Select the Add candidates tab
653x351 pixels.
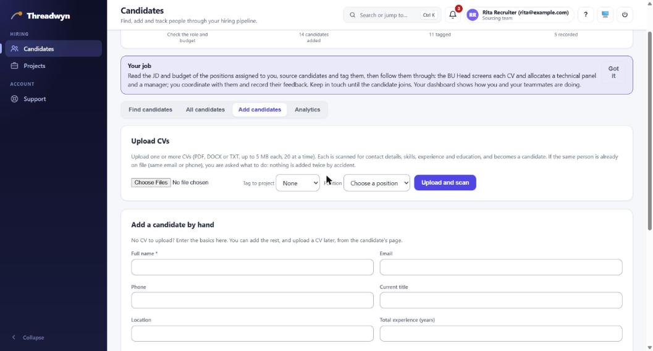click(x=259, y=109)
